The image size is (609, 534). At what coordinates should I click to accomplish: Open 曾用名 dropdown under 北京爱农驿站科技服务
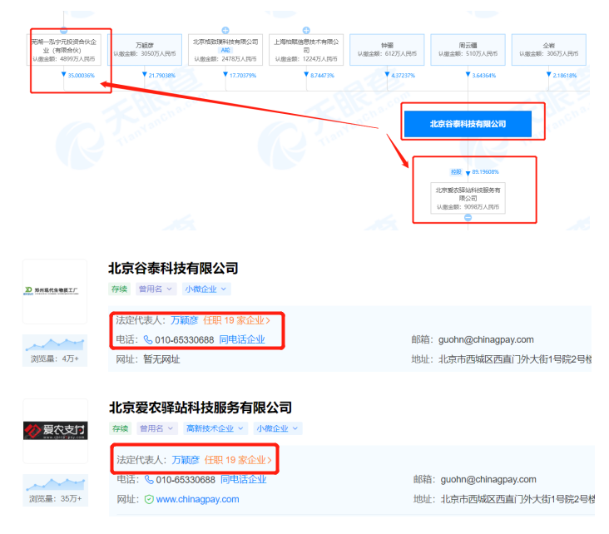pos(156,428)
